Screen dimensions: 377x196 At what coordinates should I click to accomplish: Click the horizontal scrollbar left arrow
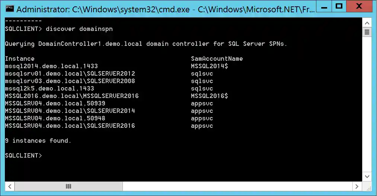10,186
